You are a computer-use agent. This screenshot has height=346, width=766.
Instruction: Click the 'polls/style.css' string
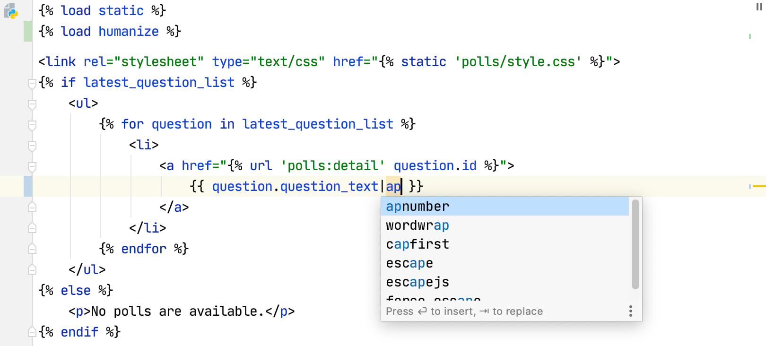click(x=518, y=61)
